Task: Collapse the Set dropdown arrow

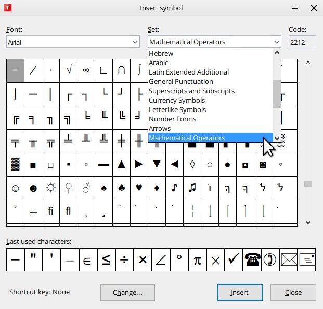Action: pyautogui.click(x=276, y=42)
